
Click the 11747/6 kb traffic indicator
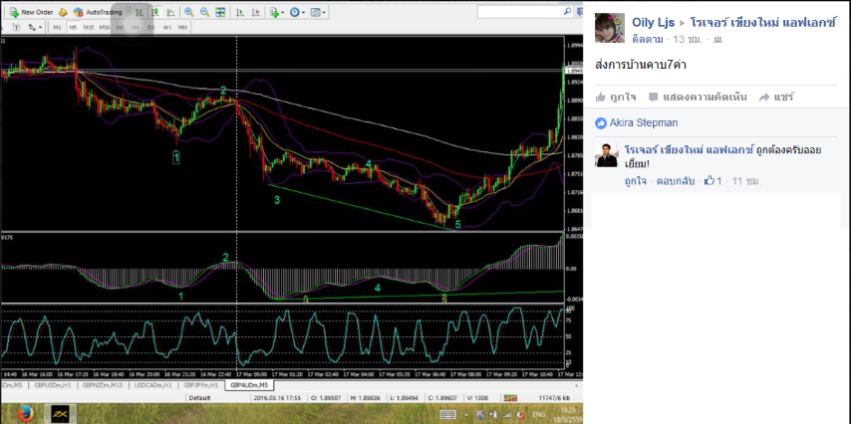(x=553, y=398)
